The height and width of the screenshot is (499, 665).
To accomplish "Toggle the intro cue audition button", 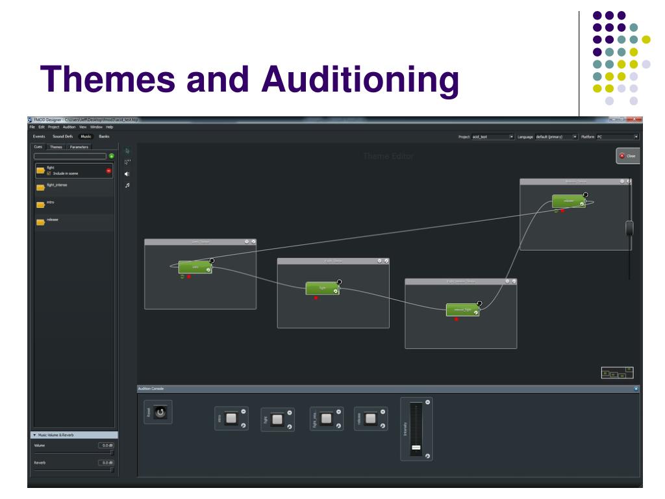I will click(x=231, y=418).
